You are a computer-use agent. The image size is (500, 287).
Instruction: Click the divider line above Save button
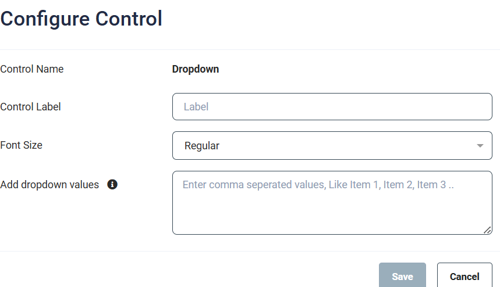250,252
